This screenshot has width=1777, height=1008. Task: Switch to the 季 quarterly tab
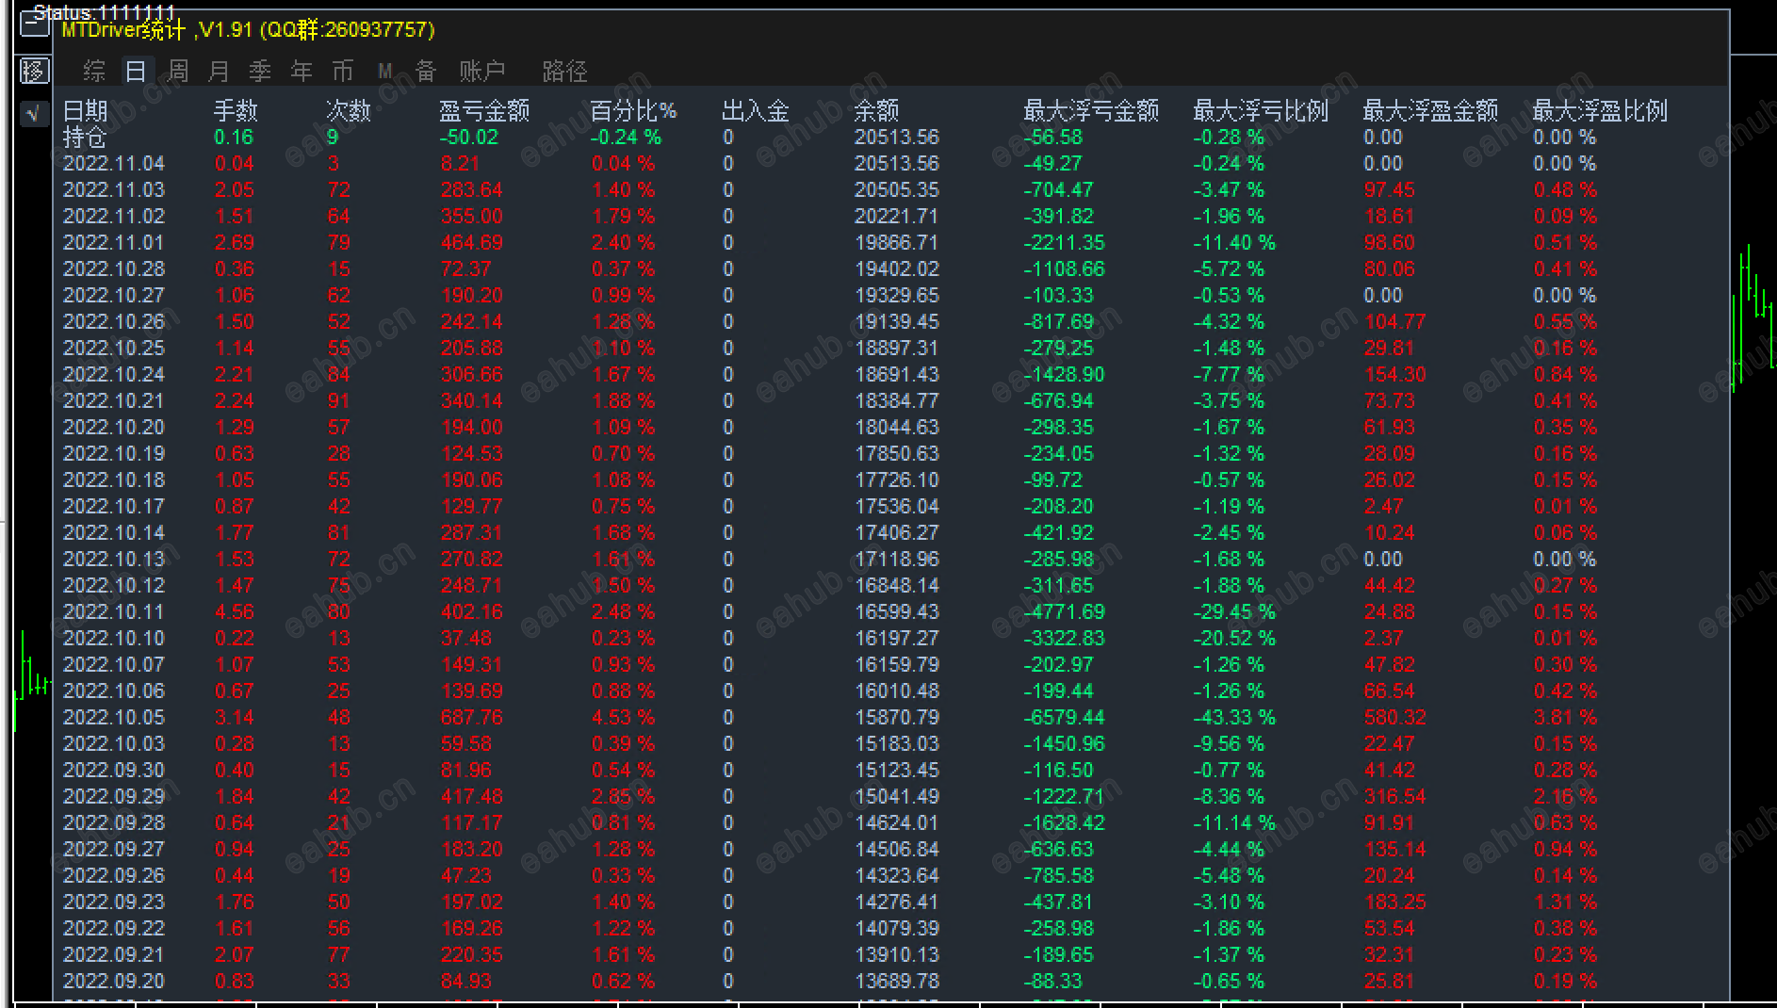click(x=260, y=71)
